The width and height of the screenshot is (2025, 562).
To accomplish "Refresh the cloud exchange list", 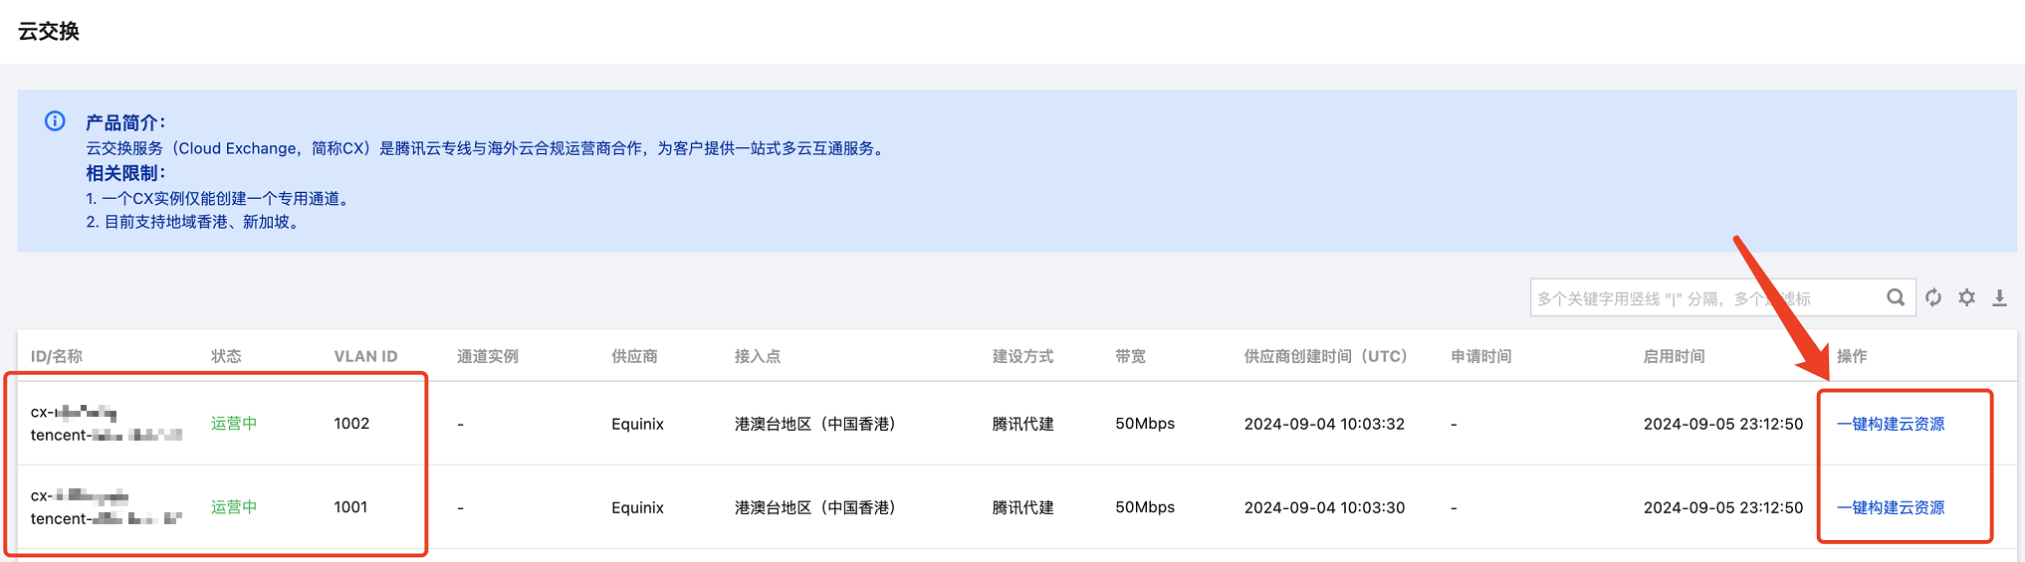I will pos(1933,297).
